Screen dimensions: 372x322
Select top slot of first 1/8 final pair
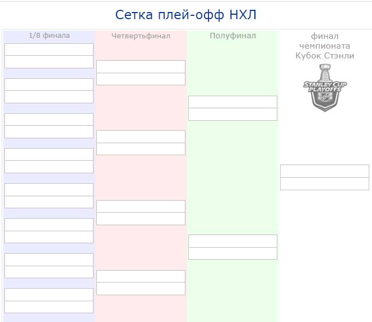[49, 49]
